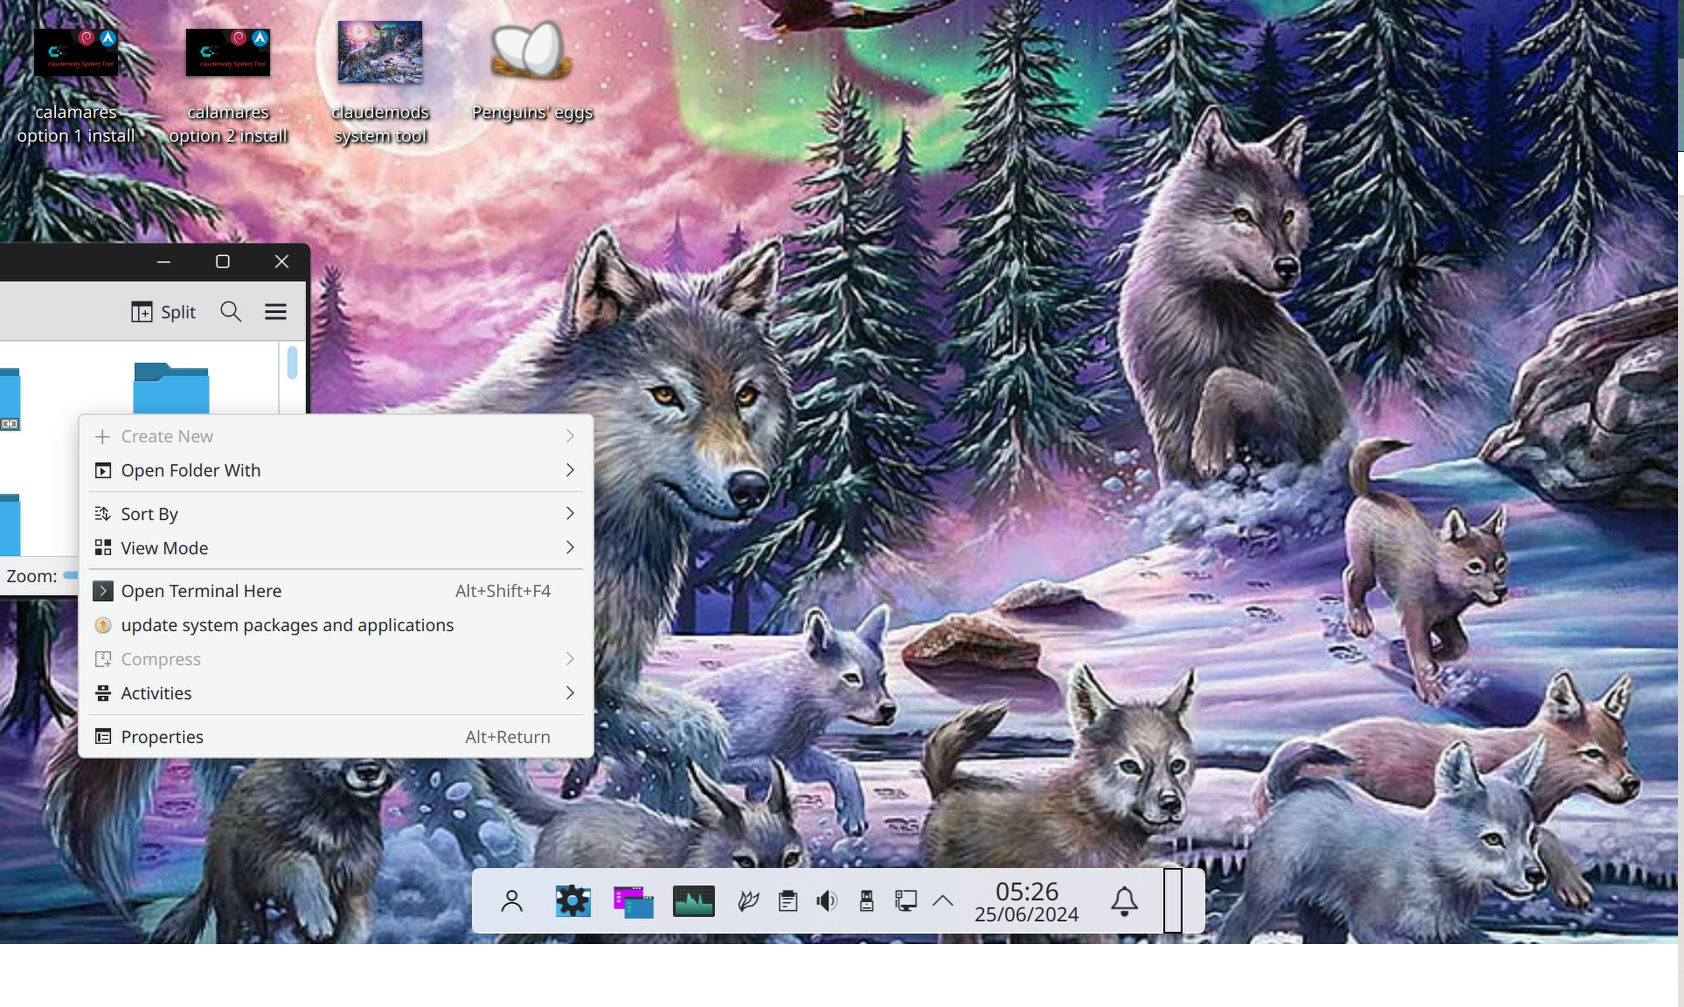Click the overlapping windows icon in panel
This screenshot has width=1684, height=1007.
coord(634,901)
